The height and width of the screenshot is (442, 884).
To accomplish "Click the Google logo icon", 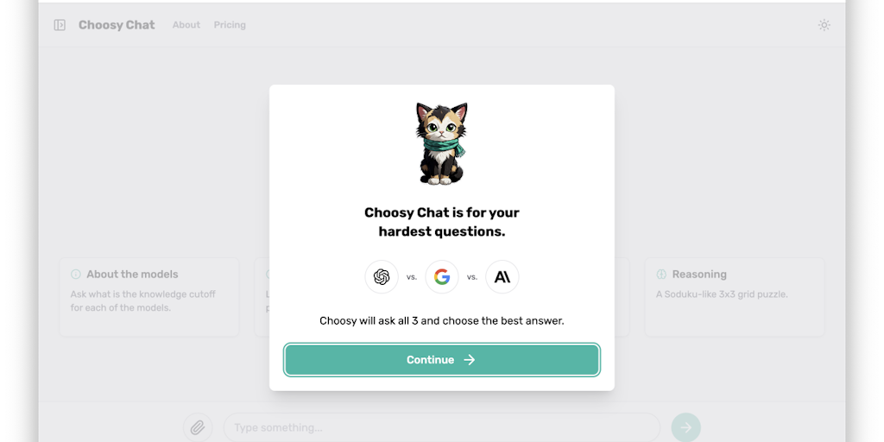I will (442, 277).
